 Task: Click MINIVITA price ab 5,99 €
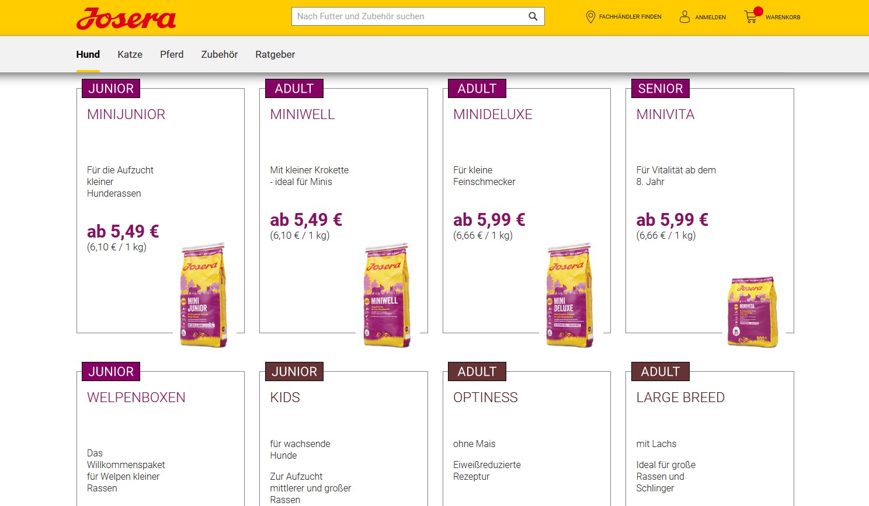(672, 220)
